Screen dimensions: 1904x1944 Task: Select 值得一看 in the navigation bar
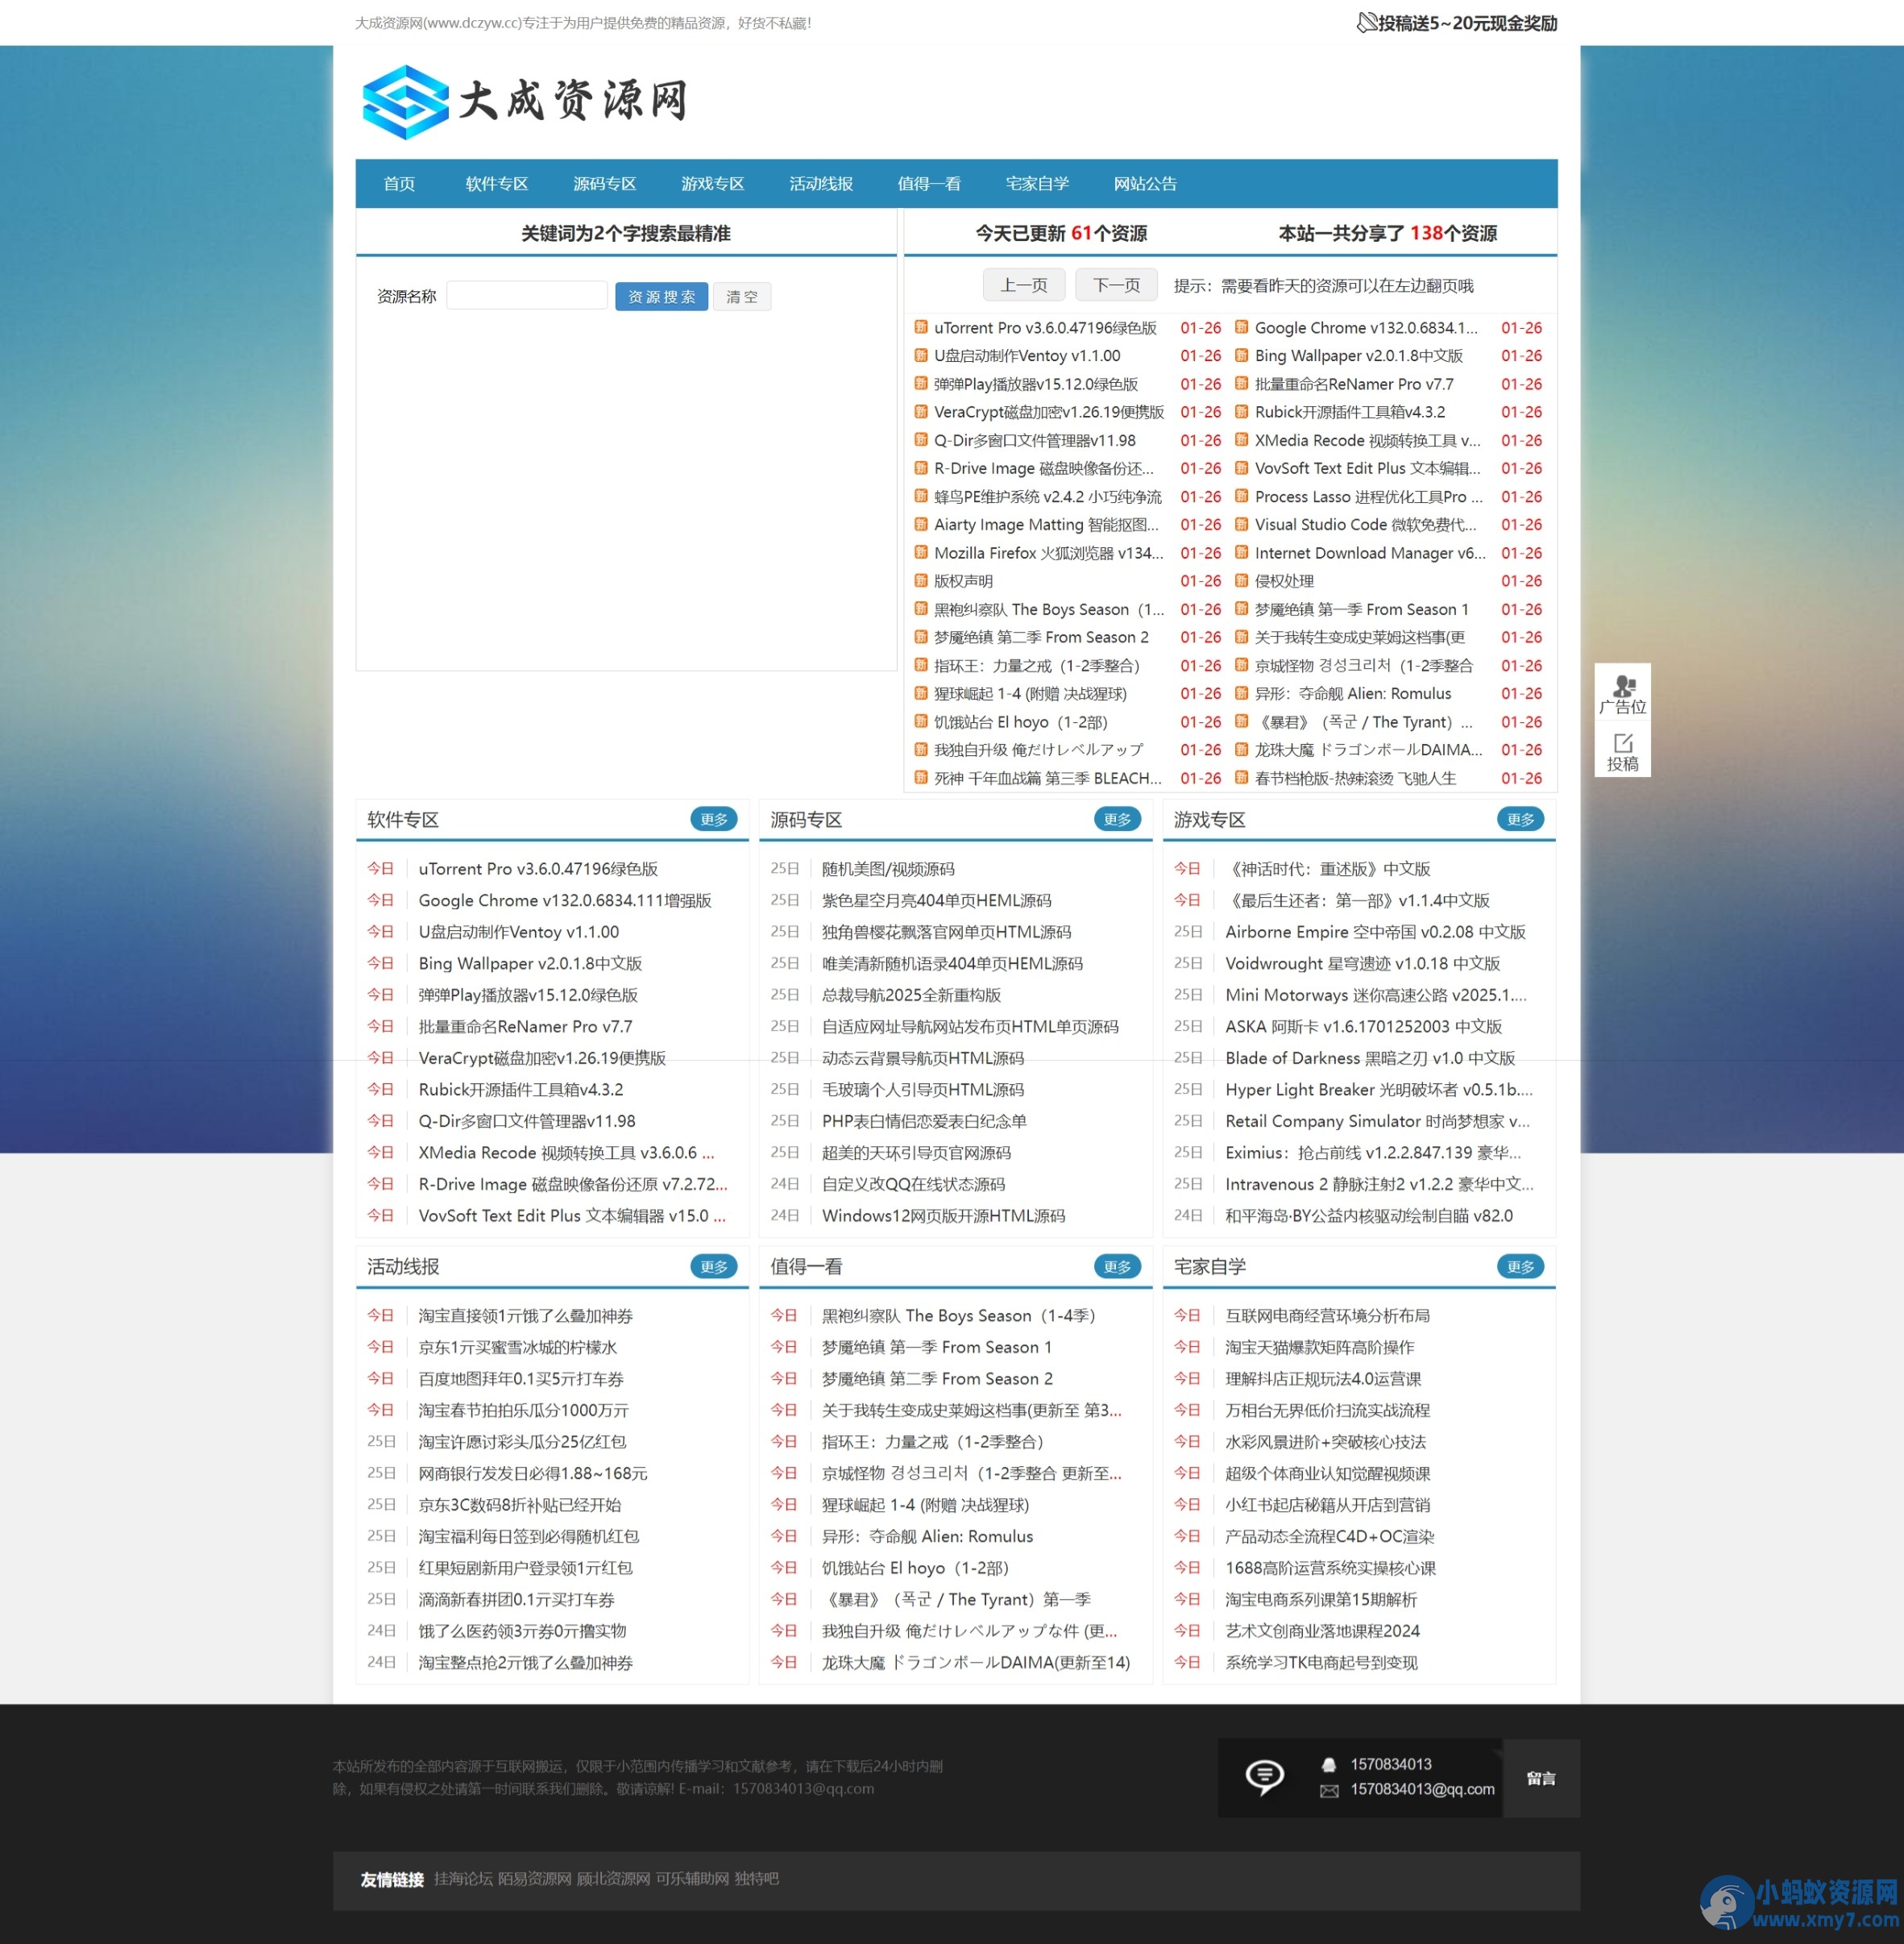click(x=929, y=184)
